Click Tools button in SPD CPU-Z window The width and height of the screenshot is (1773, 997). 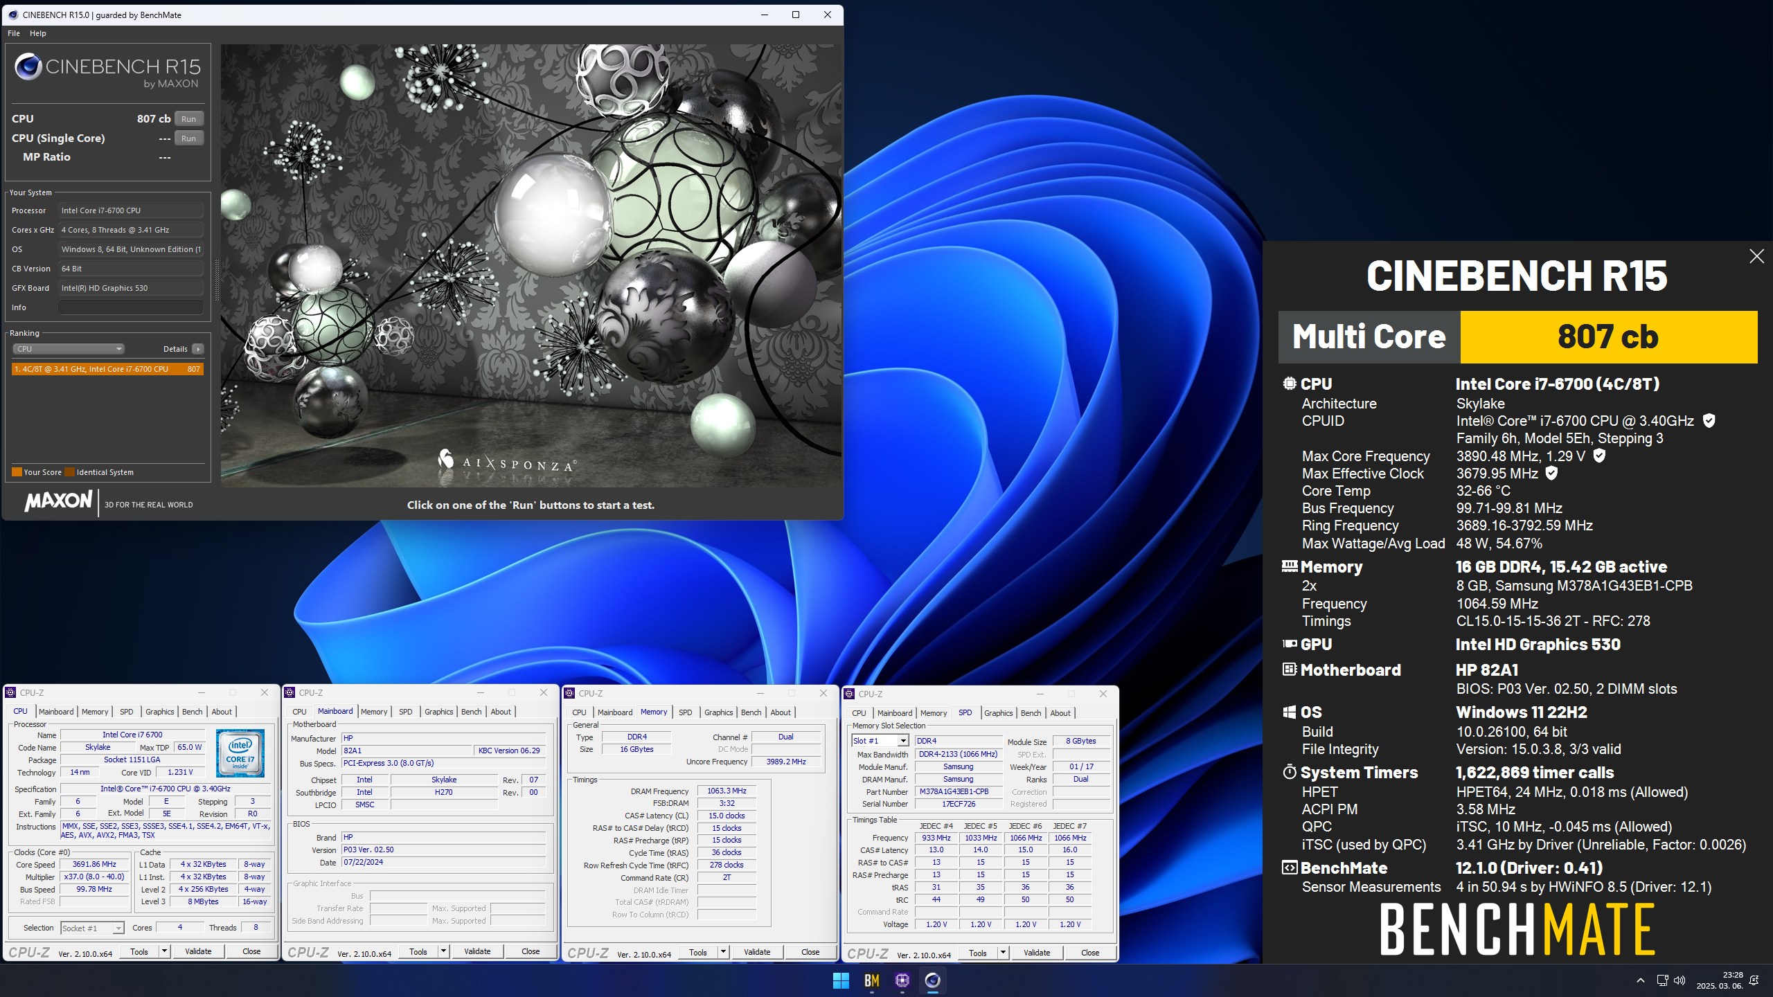[x=977, y=953]
